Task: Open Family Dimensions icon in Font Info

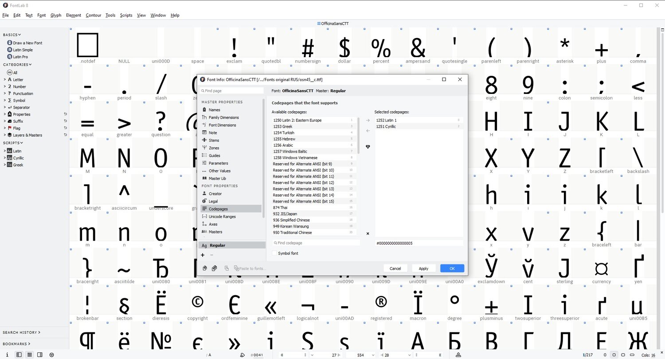Action: pos(204,117)
